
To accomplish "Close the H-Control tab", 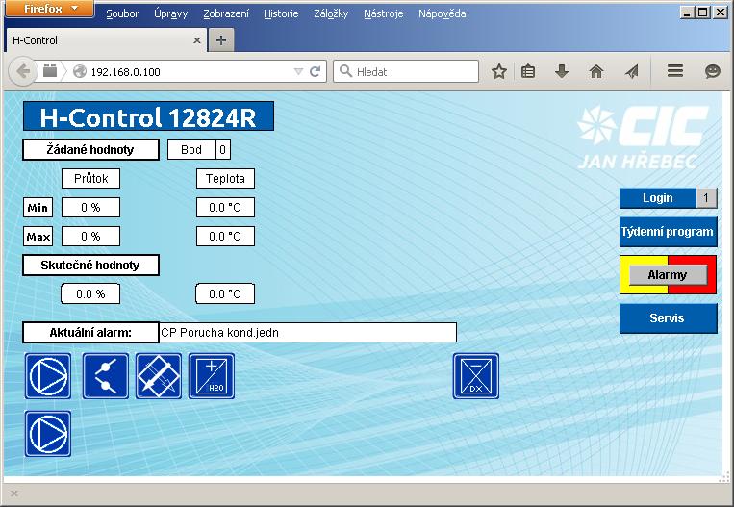I will click(x=197, y=40).
